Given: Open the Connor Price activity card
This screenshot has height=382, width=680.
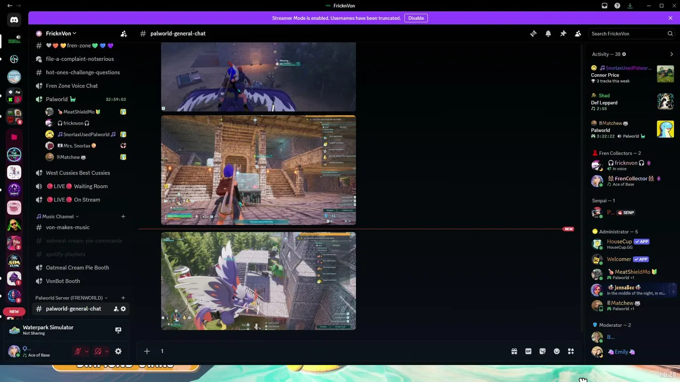Looking at the screenshot, I should (632, 74).
